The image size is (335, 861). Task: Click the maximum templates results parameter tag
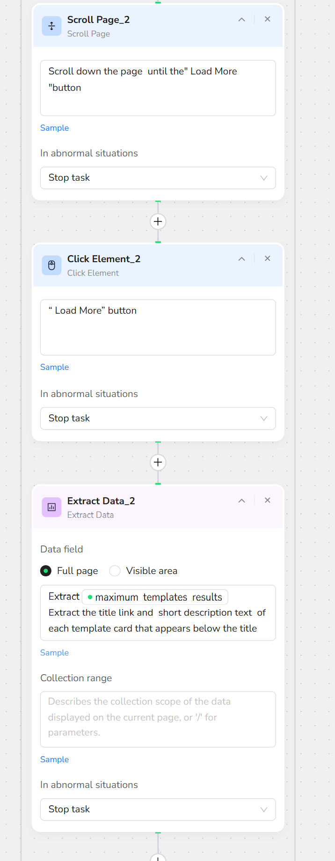[x=155, y=597]
